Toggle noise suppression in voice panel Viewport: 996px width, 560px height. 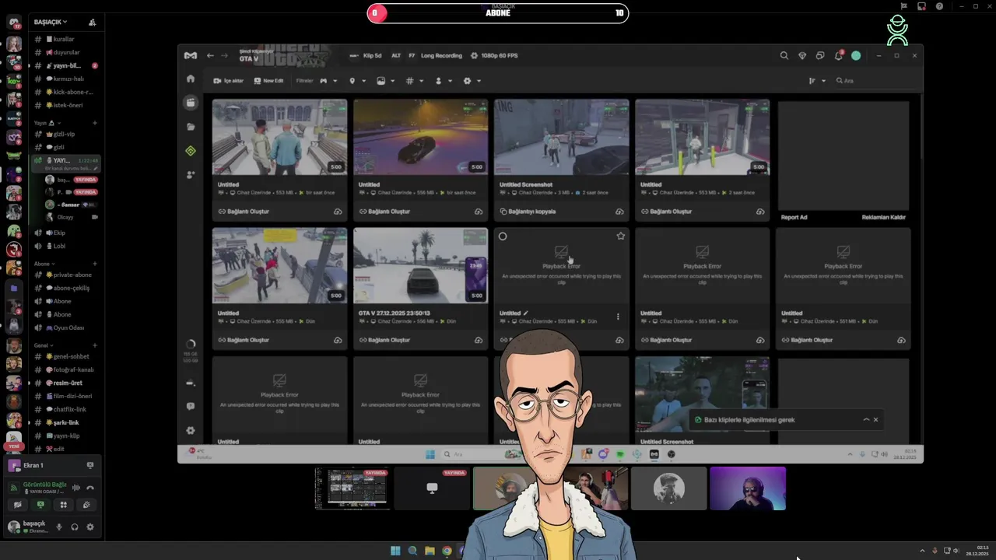pyautogui.click(x=76, y=488)
